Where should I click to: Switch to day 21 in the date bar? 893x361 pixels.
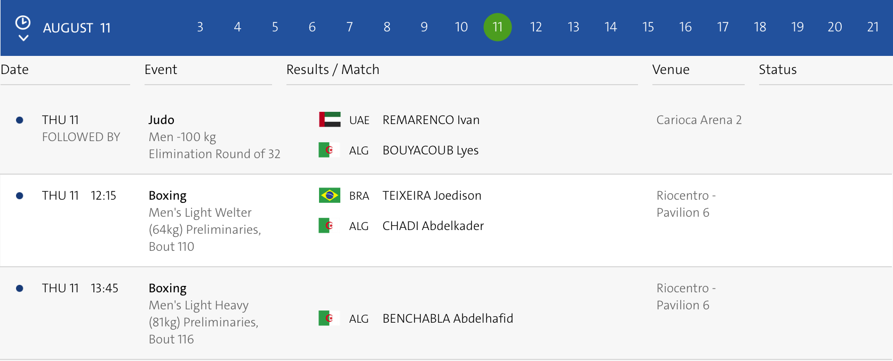tap(873, 27)
